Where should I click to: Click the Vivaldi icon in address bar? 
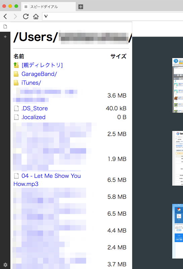point(46,16)
